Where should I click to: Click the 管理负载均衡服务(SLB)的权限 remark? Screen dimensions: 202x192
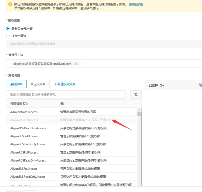point(80,168)
